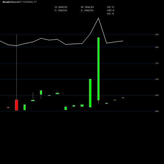Click the low value L: 1042.01

(x=87, y=10)
